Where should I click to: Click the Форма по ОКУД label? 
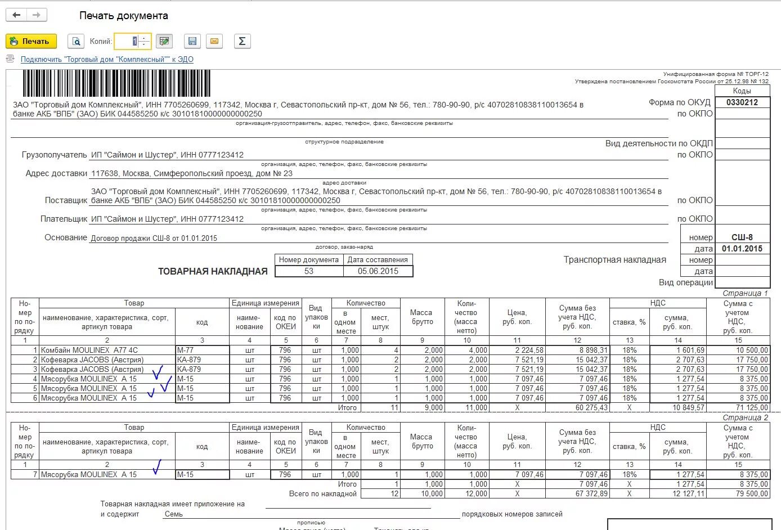click(680, 102)
